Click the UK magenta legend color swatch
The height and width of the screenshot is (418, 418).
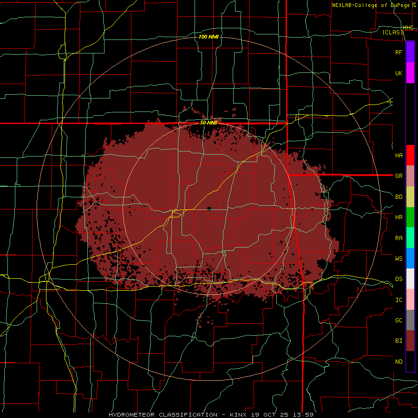410,73
